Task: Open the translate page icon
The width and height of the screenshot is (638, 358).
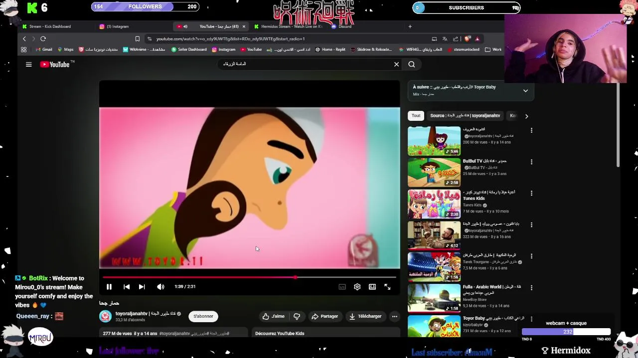Action: click(x=445, y=39)
